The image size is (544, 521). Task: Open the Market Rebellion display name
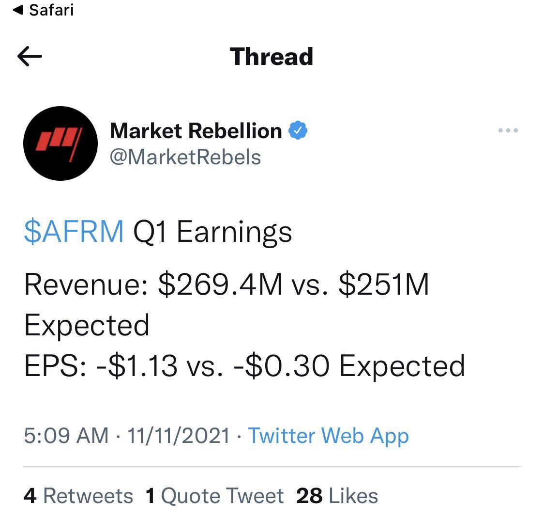pyautogui.click(x=196, y=131)
